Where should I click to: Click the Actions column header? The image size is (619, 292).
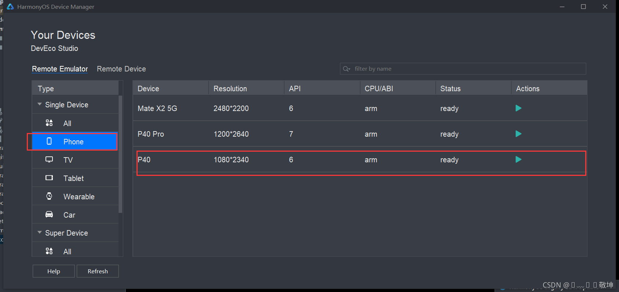pyautogui.click(x=549, y=88)
